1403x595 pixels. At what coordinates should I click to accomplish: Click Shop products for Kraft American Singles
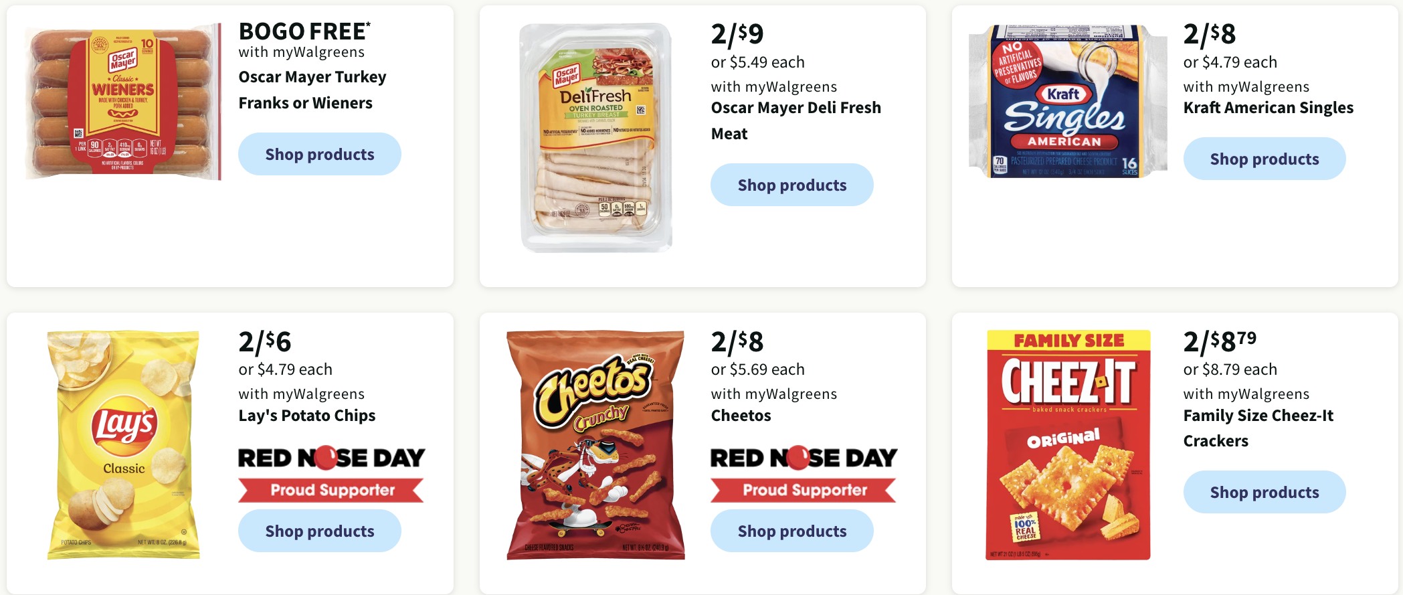pos(1265,159)
